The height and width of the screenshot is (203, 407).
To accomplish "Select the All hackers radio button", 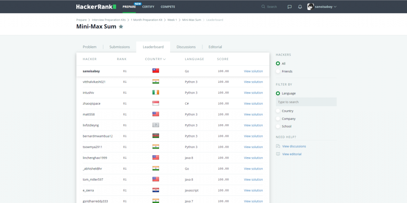I will pyautogui.click(x=278, y=63).
